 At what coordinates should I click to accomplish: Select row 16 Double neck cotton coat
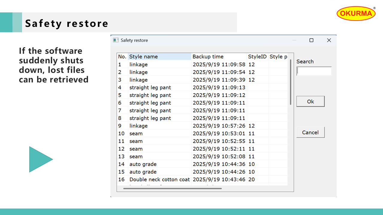[159, 179]
